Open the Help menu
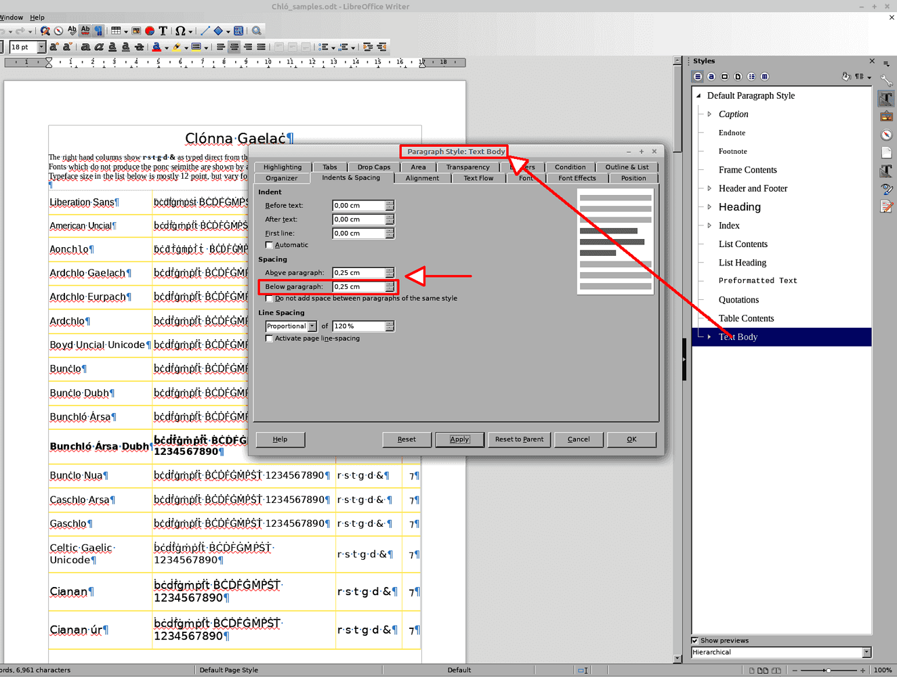The height and width of the screenshot is (677, 897). [37, 17]
